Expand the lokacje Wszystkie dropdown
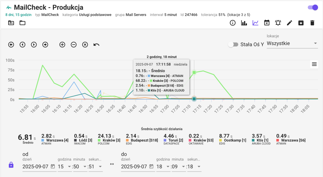323x177 pixels. point(292,43)
